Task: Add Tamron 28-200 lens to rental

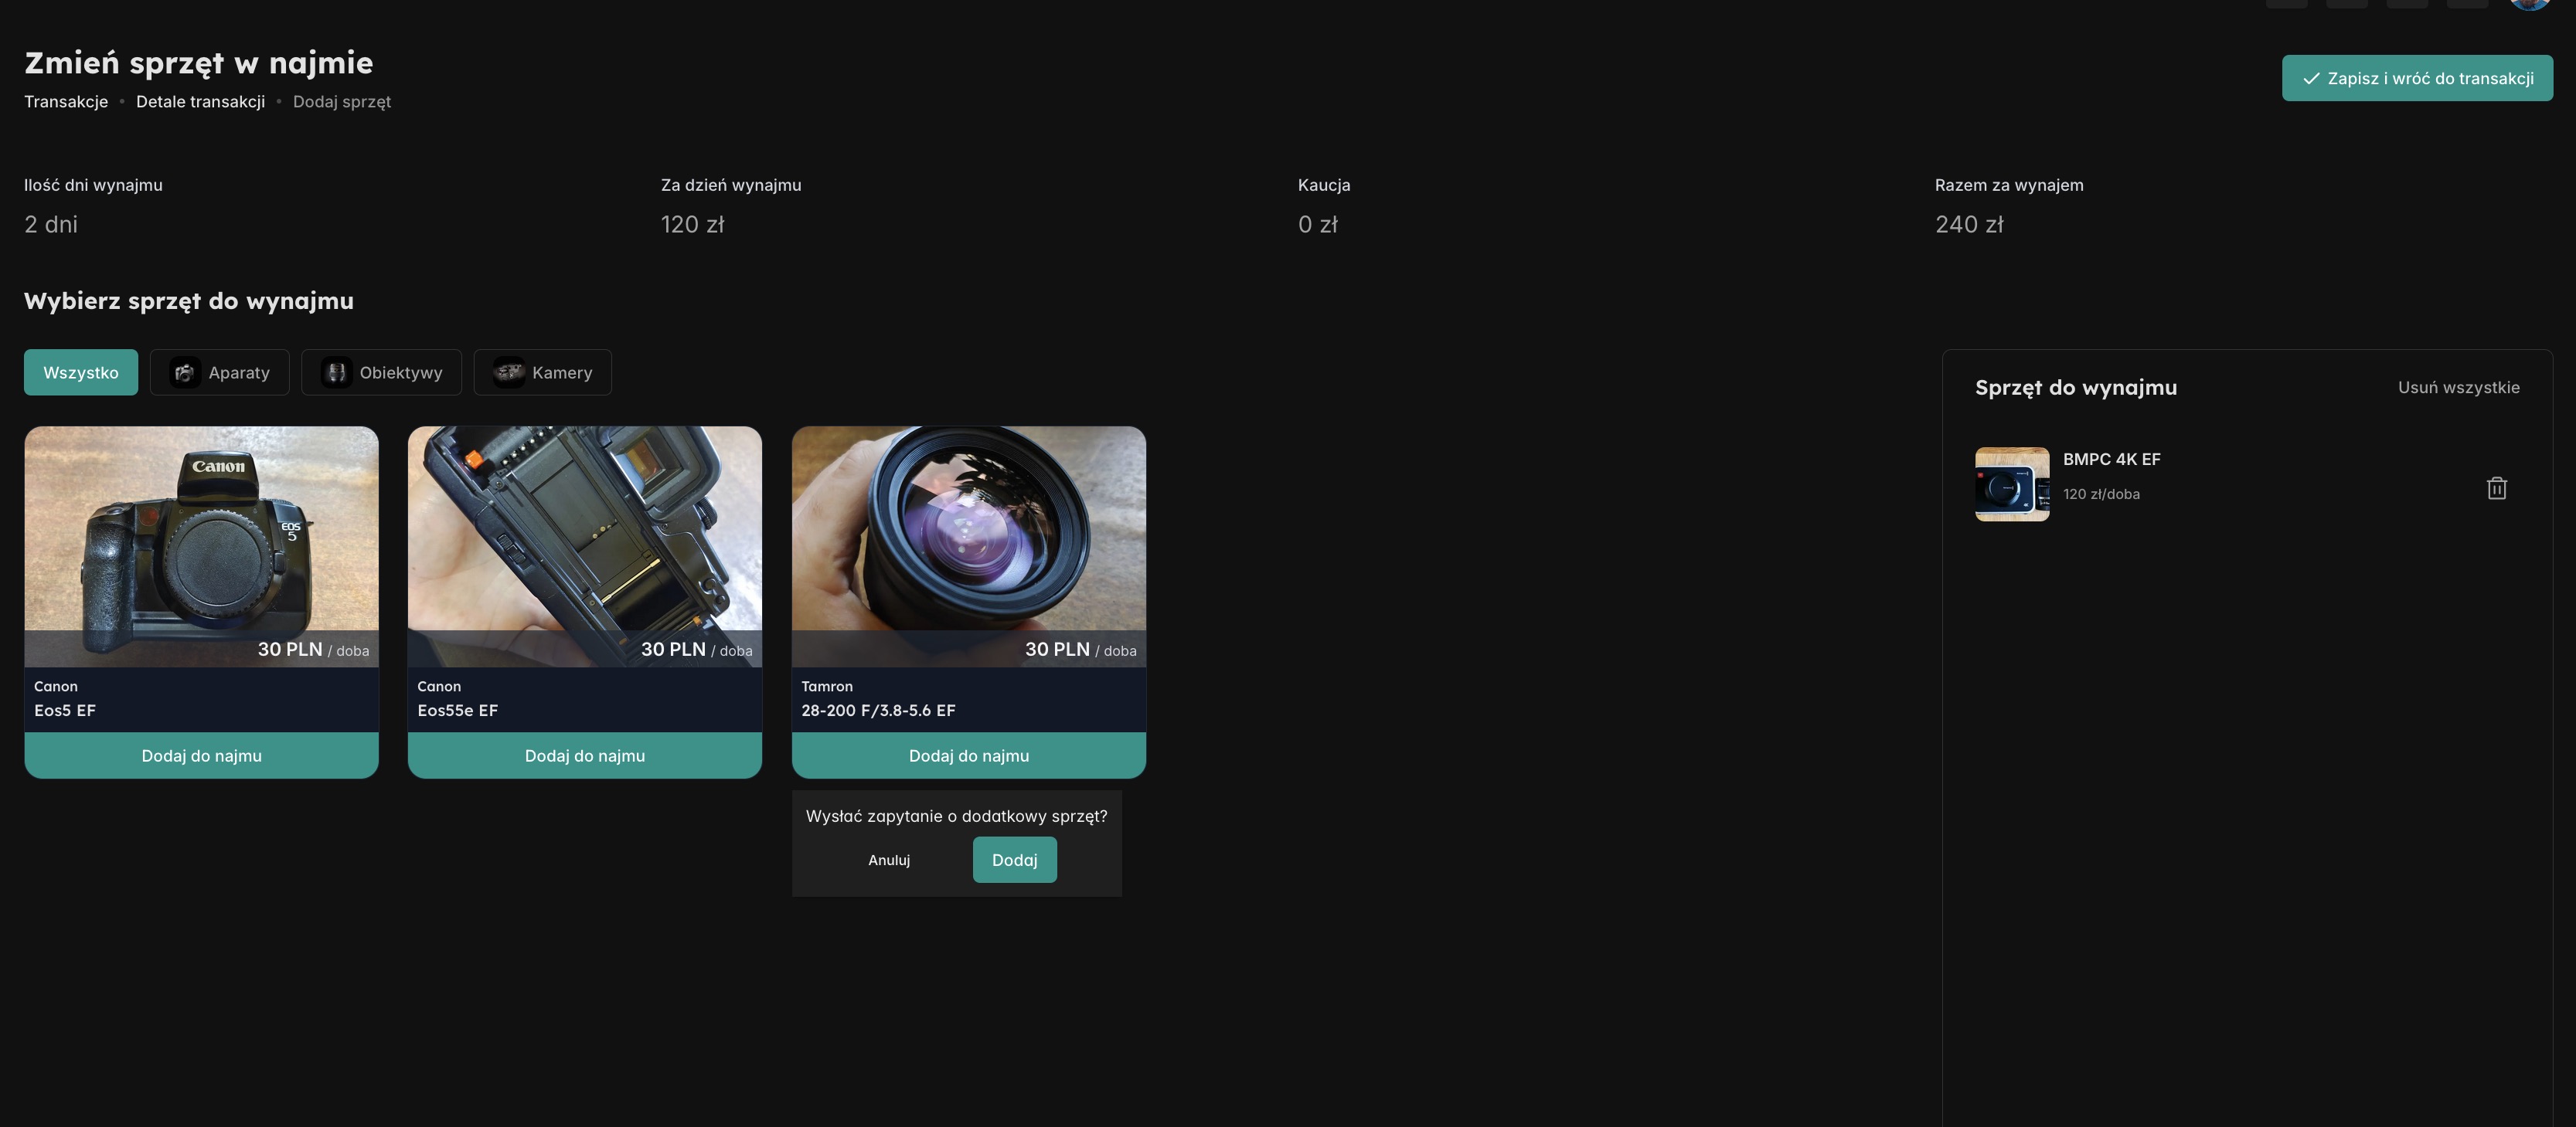Action: (968, 755)
